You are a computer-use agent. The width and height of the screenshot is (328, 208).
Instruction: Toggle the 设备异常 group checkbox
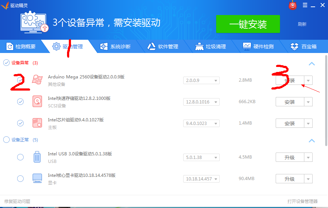pyautogui.click(x=6, y=63)
